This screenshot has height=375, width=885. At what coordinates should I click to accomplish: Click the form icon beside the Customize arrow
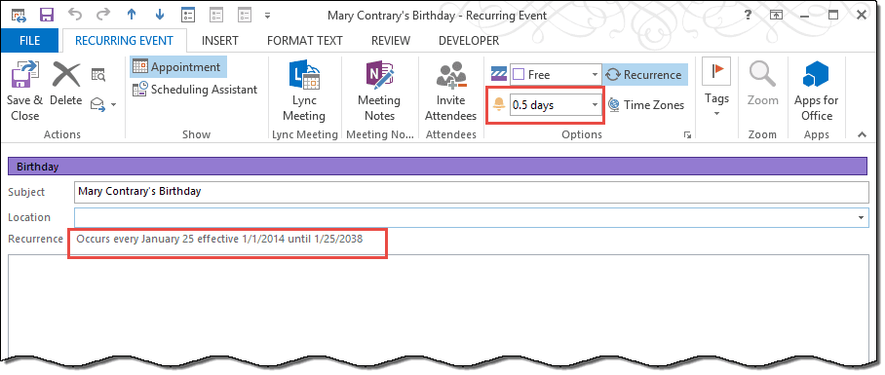(x=245, y=15)
